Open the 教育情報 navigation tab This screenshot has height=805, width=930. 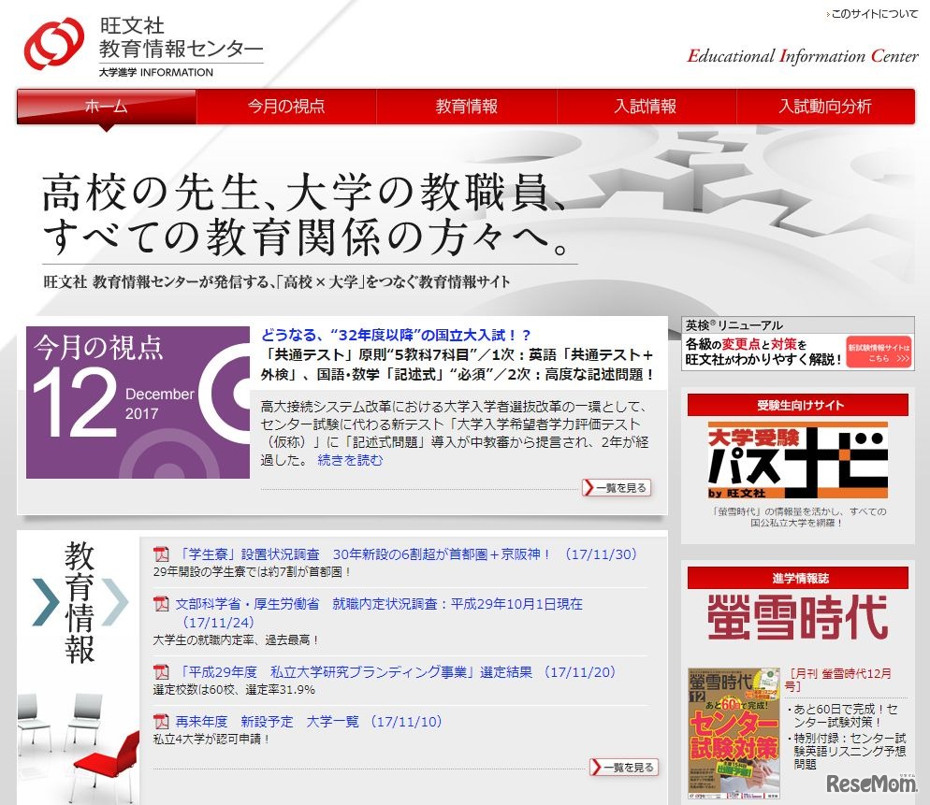(x=466, y=107)
